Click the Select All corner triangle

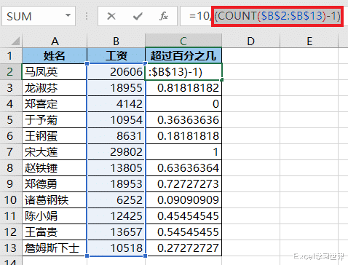(x=15, y=41)
